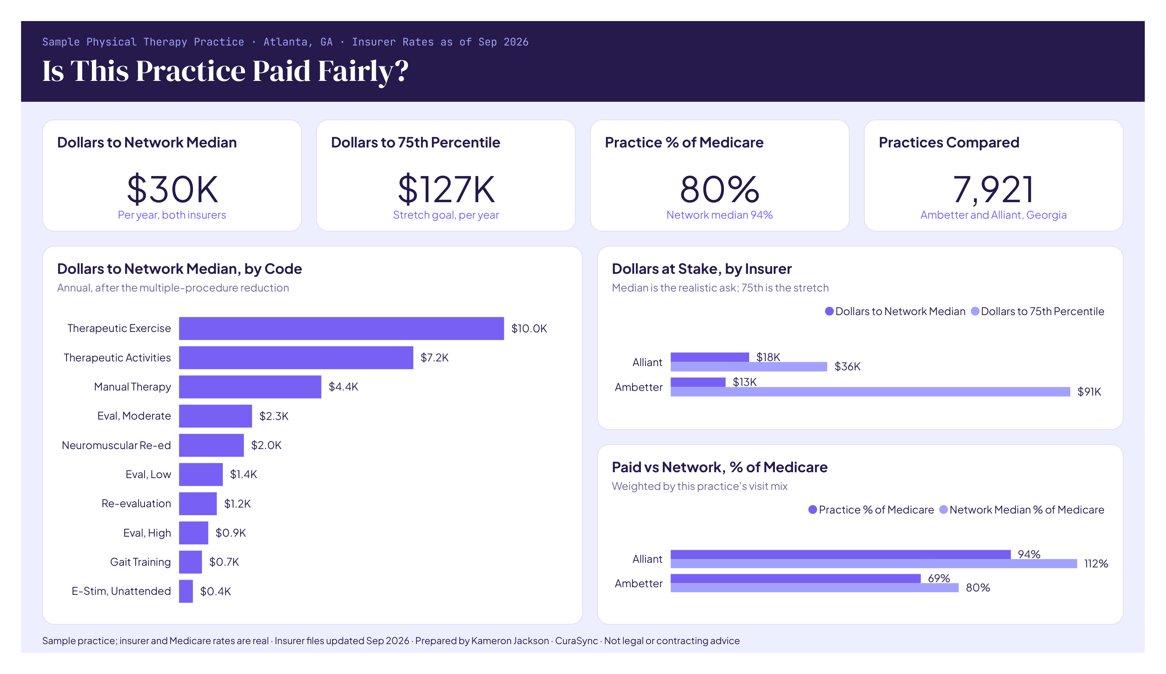This screenshot has height=674, width=1166.
Task: Click the '$4.4K' bar label
Action: point(343,387)
